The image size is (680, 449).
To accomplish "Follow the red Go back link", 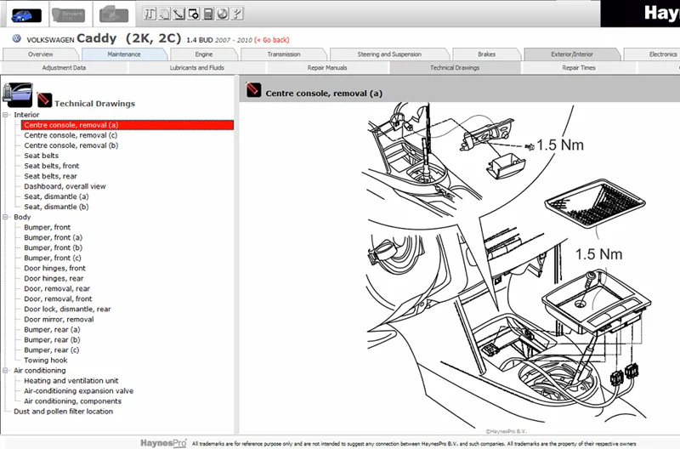I will click(x=271, y=40).
